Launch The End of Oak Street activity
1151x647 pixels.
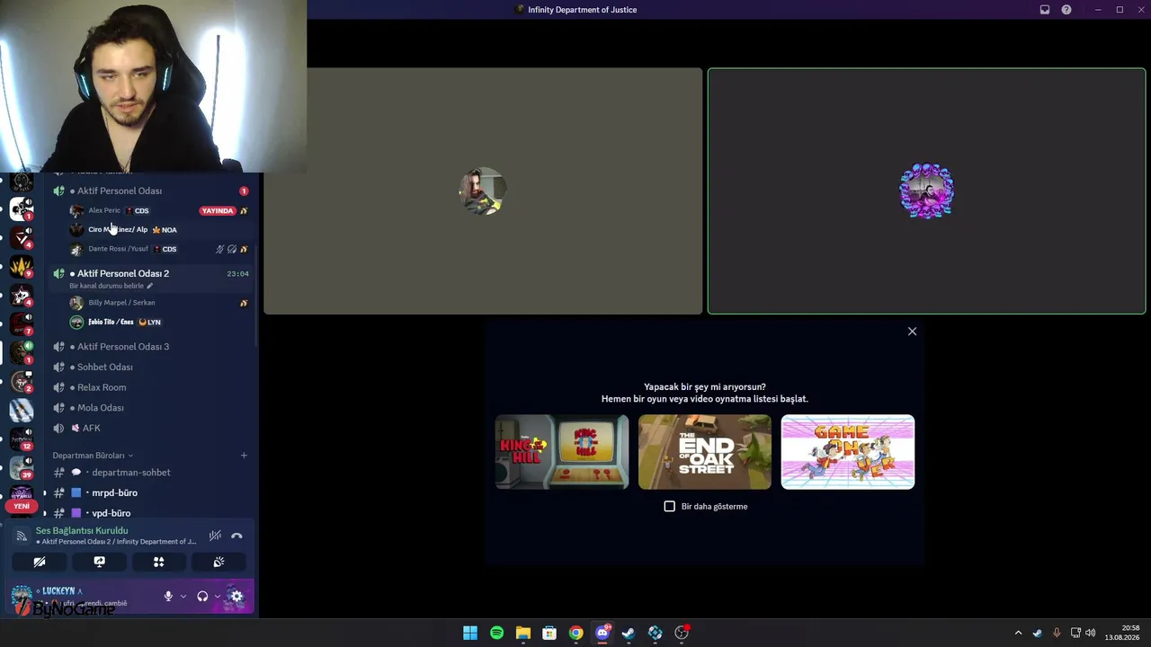705,452
